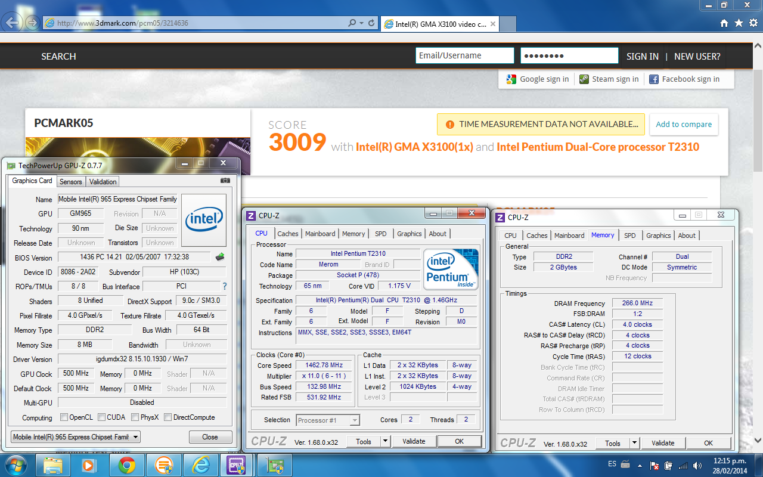Screen dimensions: 763x477
Task: Refresh the 3dmark page
Action: tap(371, 23)
